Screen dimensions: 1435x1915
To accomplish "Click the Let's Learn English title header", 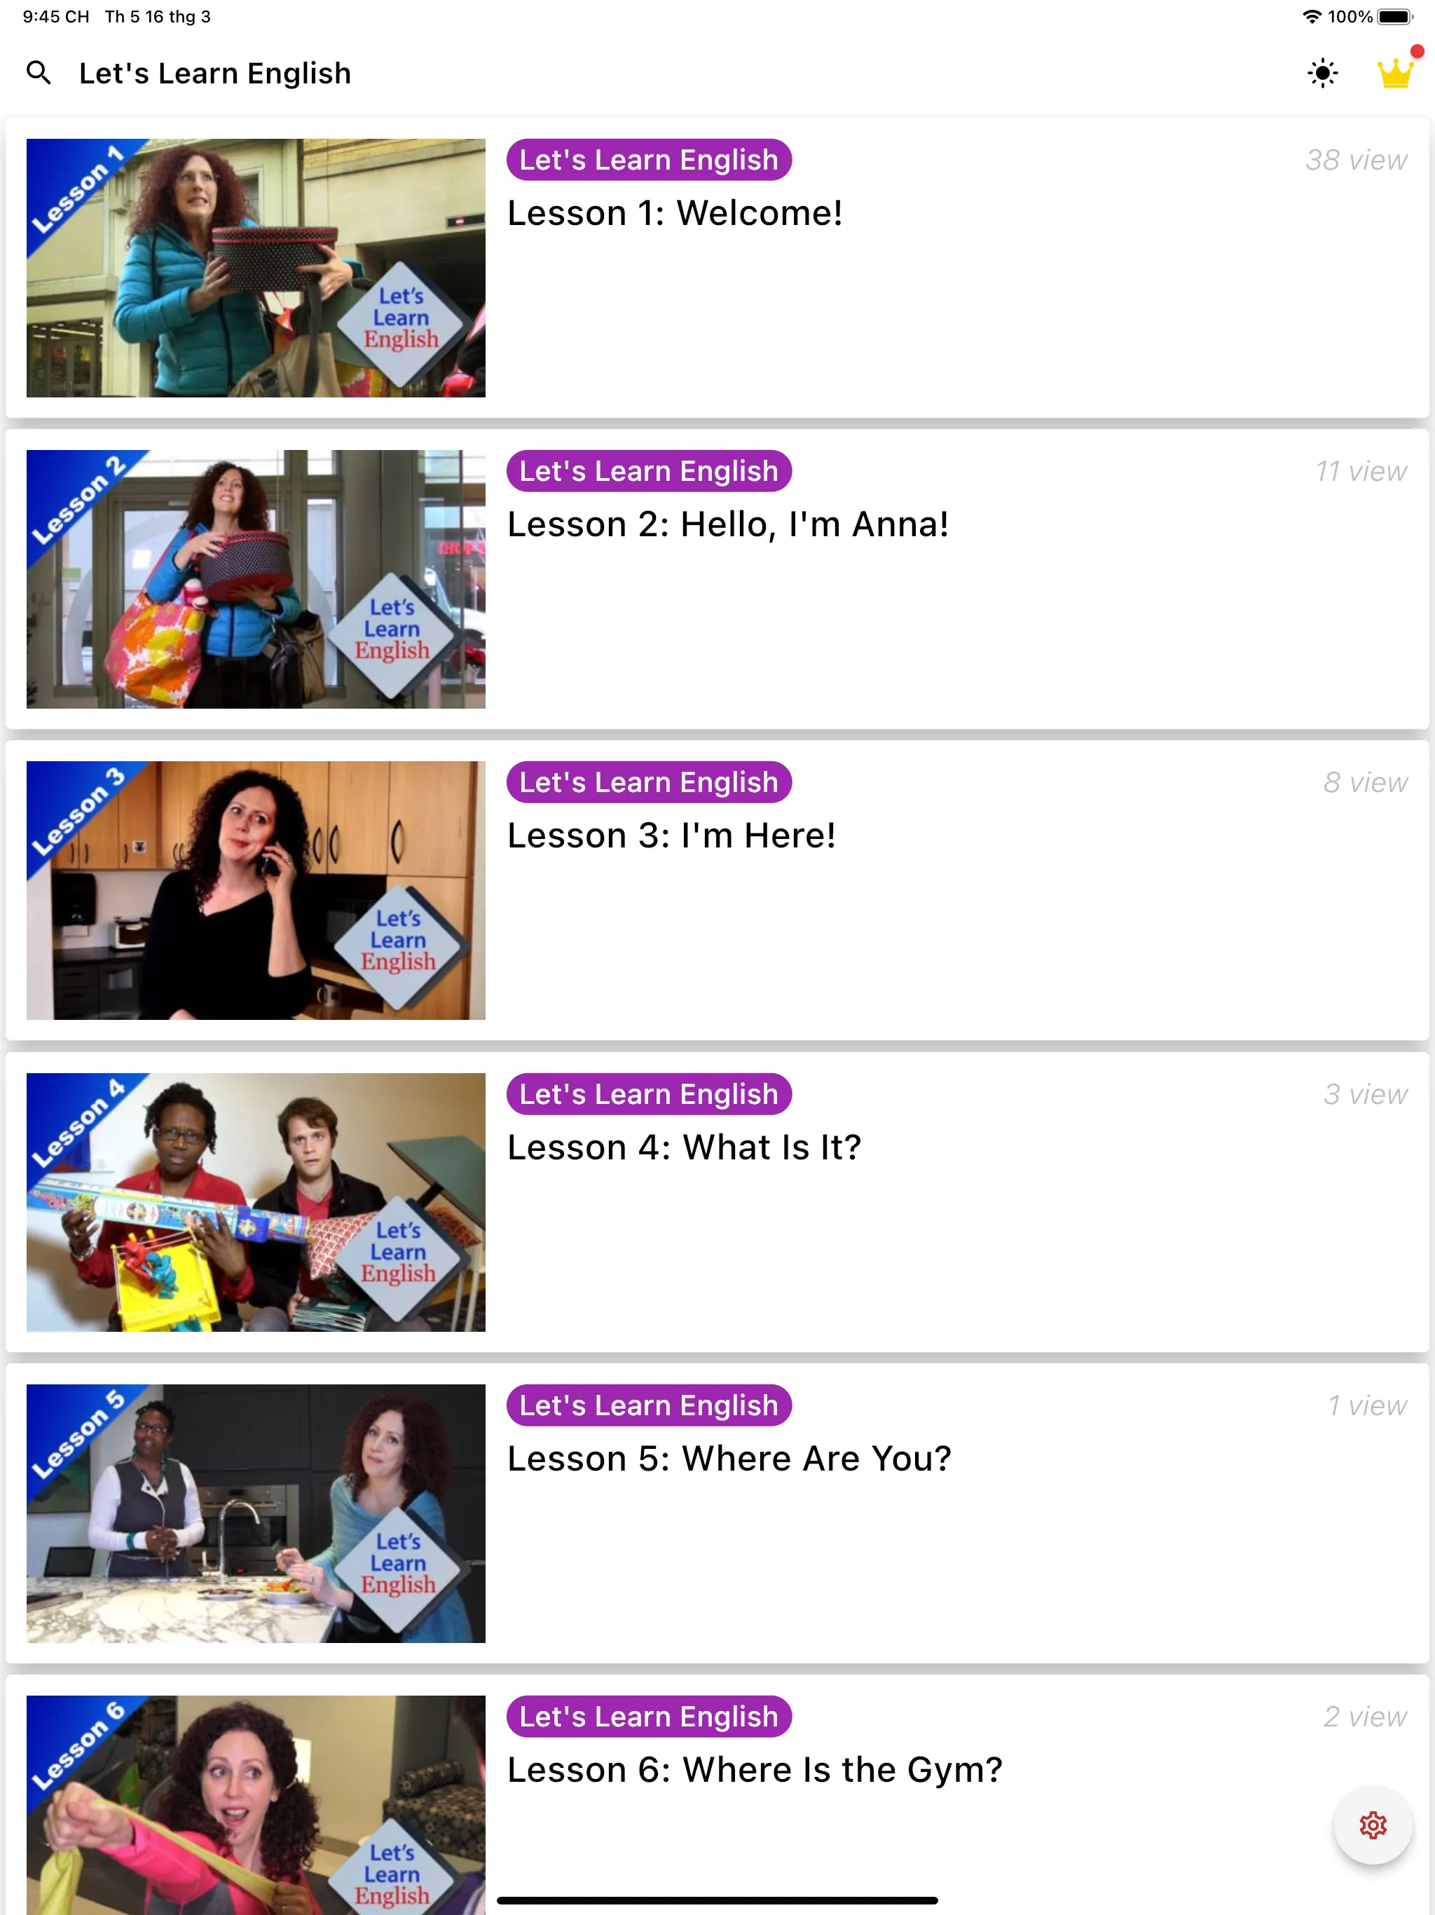I will click(216, 72).
